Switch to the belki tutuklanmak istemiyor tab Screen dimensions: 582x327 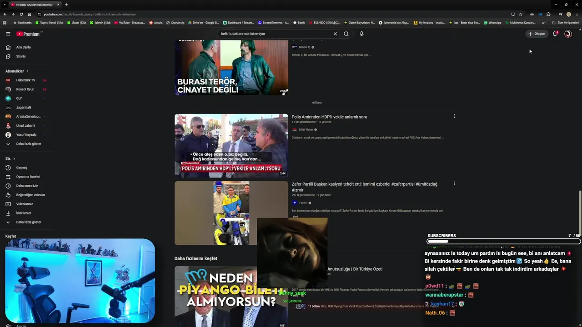(35, 5)
